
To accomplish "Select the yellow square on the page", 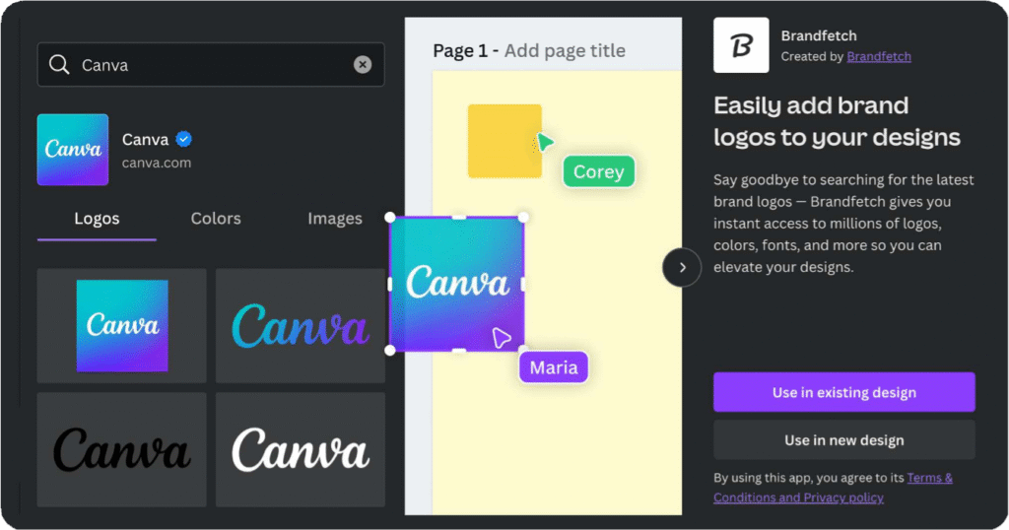I will (504, 141).
